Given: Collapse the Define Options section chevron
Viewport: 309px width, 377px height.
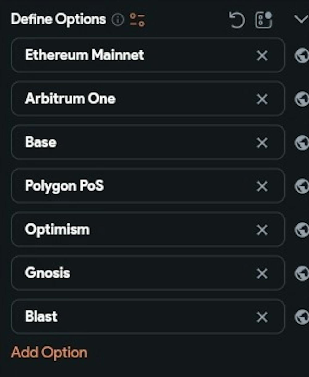Looking at the screenshot, I should 301,19.
